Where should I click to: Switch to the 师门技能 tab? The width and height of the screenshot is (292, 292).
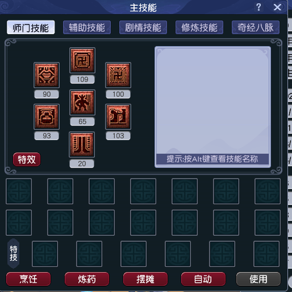31,27
